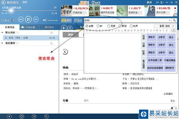179x119 pixels.
Task: Open the 男牛仔裤 jeans ad thumbnail
Action: point(150,11)
